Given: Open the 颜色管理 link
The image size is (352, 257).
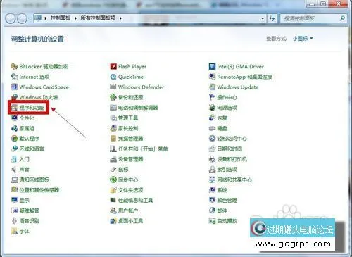Looking at the screenshot, I should pos(227,200).
